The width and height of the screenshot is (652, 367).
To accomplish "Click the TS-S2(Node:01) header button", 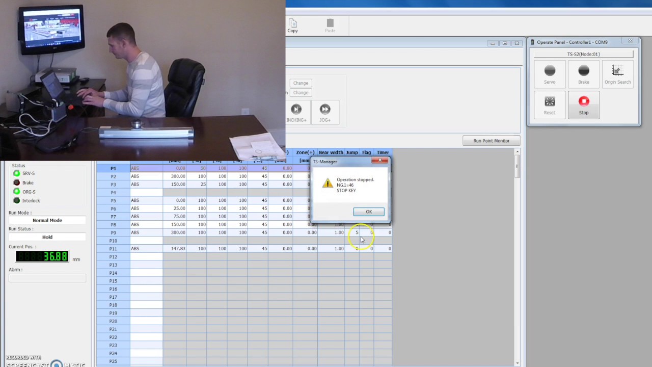I will coord(583,54).
